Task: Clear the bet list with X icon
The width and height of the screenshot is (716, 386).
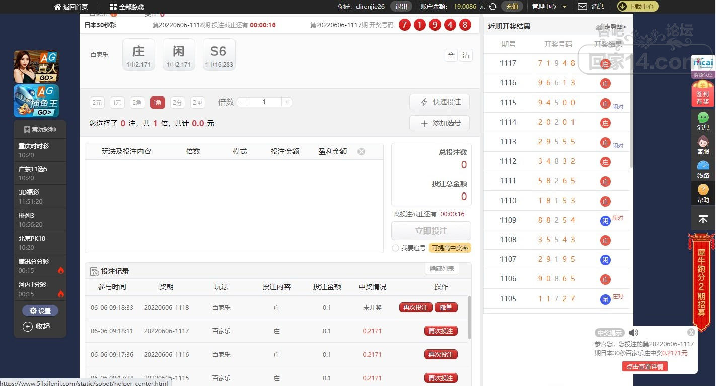Action: [361, 151]
